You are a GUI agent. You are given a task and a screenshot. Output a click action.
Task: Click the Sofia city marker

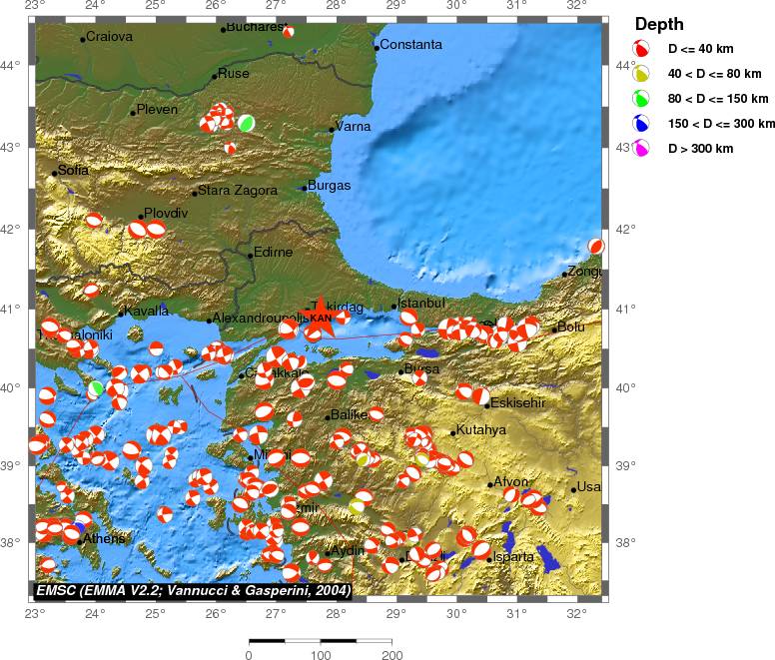point(55,173)
